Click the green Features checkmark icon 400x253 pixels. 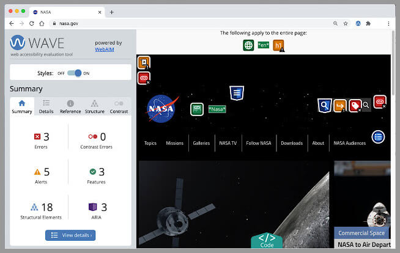click(93, 172)
